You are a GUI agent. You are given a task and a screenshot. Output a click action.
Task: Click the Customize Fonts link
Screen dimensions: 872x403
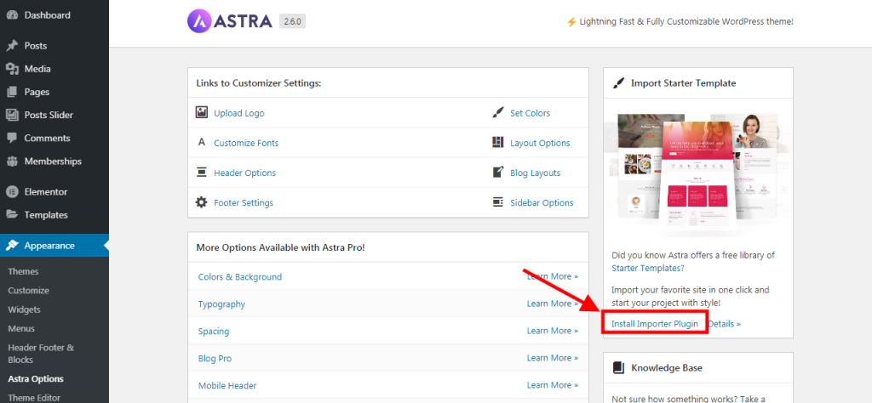click(246, 143)
